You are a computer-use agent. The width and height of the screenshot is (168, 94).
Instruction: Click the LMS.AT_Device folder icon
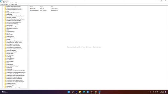5,60
